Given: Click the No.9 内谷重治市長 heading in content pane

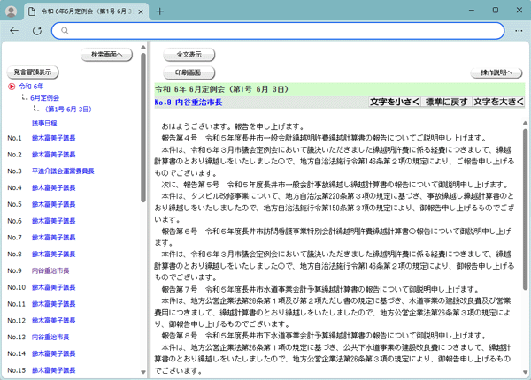Looking at the screenshot, I should tap(189, 103).
